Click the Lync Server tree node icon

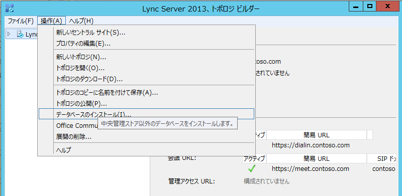[x=20, y=34]
